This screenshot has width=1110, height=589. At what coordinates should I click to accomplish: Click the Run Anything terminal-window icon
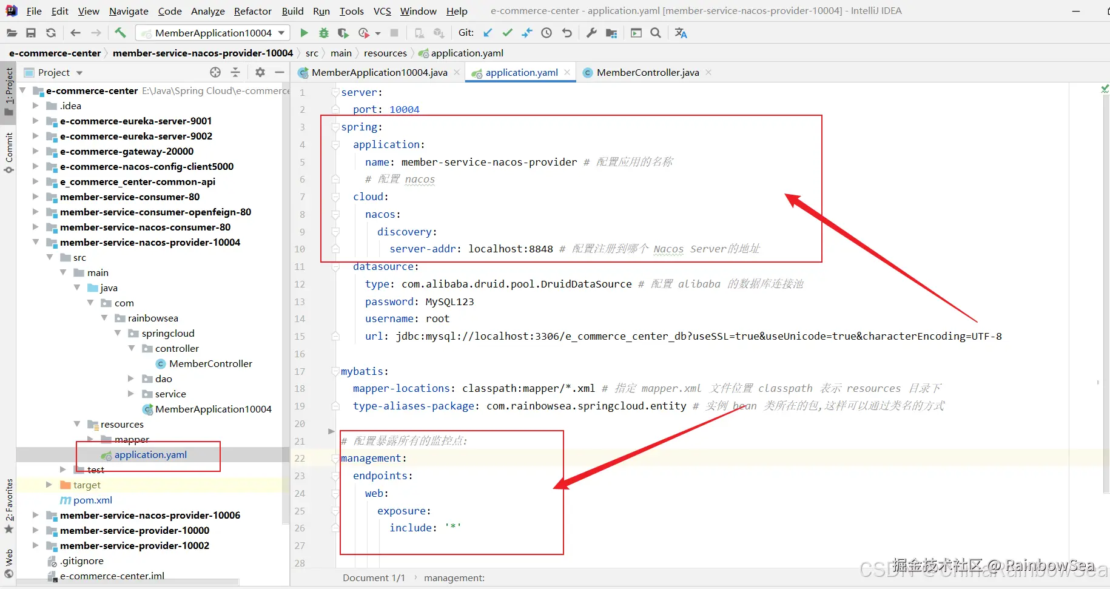coord(636,33)
